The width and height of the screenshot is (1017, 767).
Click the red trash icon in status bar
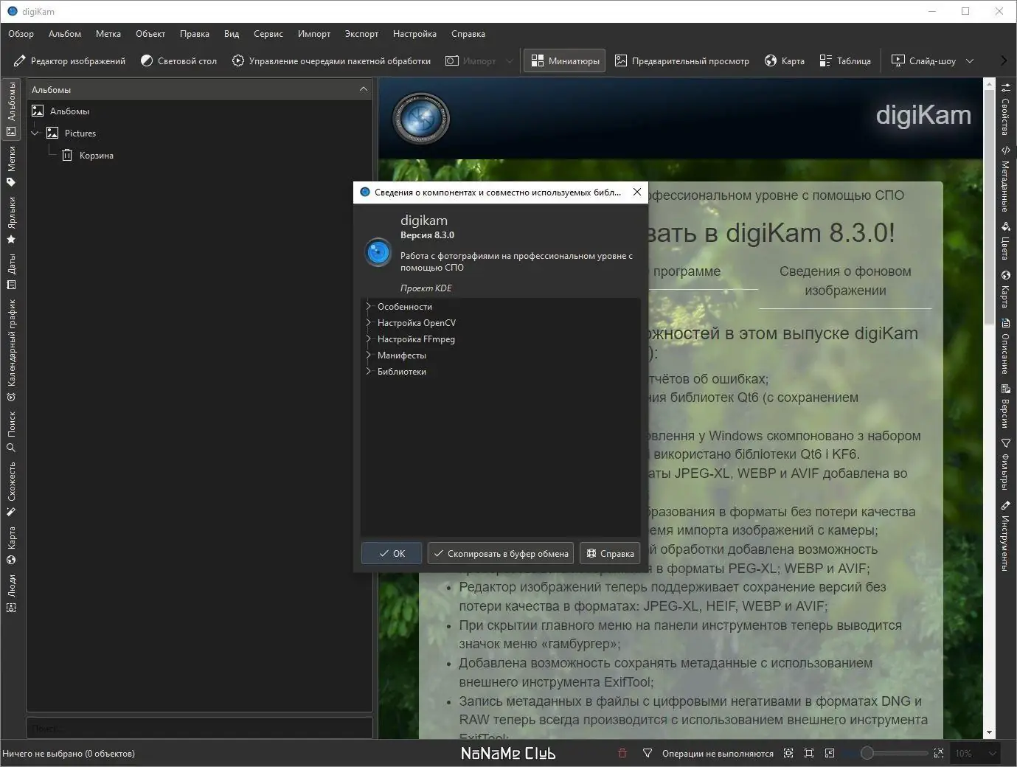[x=622, y=753]
